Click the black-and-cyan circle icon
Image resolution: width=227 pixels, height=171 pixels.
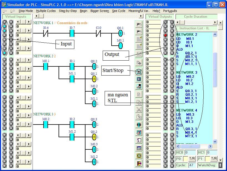[x=139, y=125]
